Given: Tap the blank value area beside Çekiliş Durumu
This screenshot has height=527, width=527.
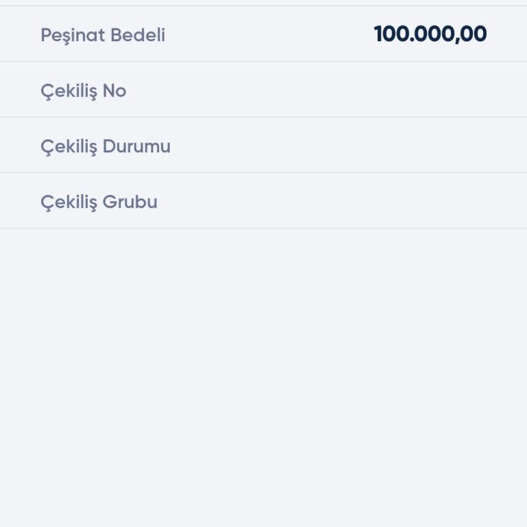Looking at the screenshot, I should [x=412, y=146].
